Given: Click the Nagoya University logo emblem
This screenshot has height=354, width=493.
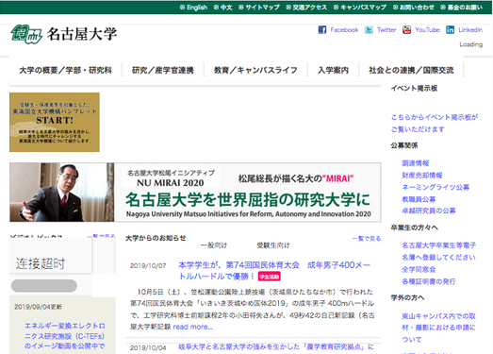Looking at the screenshot, I should [26, 34].
